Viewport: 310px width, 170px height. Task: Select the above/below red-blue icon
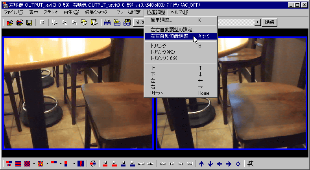(x=66, y=163)
